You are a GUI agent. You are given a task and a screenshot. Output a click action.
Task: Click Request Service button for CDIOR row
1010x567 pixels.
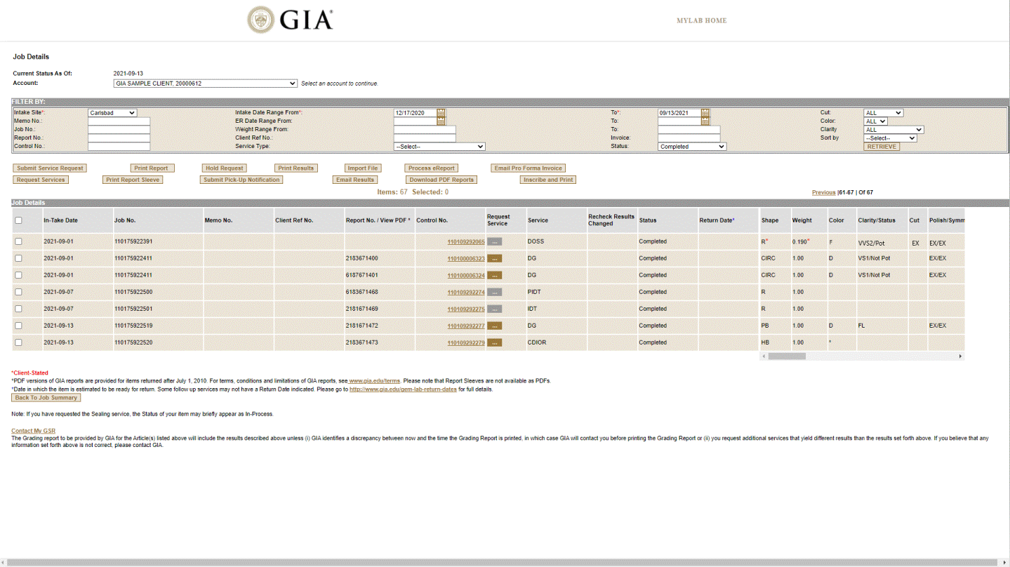coord(494,342)
